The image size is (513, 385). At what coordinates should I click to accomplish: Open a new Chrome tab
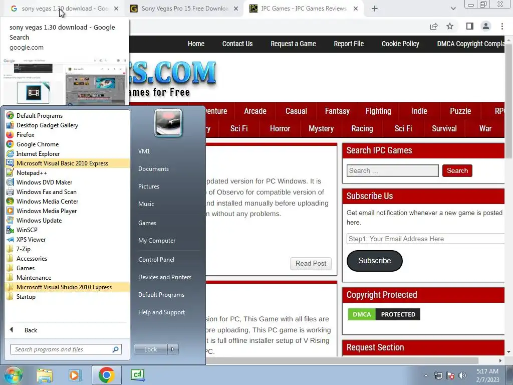point(375,9)
